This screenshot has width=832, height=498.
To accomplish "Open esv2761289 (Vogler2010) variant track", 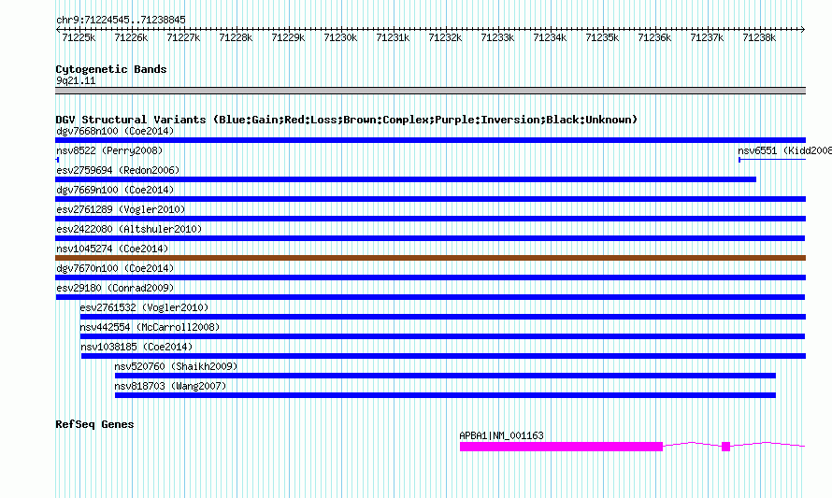I will tap(430, 219).
